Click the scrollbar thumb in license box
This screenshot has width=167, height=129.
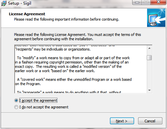coord(149,58)
